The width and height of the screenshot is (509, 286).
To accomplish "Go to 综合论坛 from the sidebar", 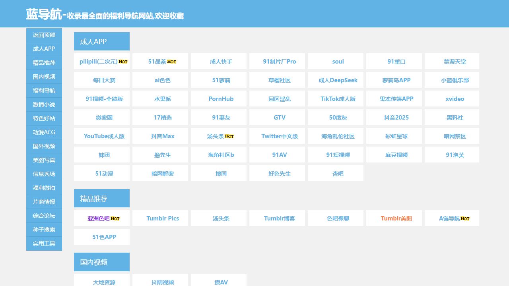I will tap(44, 216).
